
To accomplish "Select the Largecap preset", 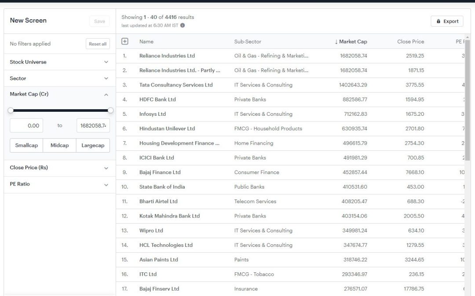I will coord(93,145).
